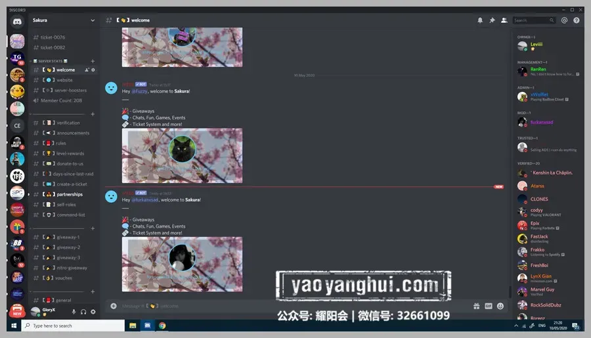Click the Discord home button
The height and width of the screenshot is (338, 591).
[x=17, y=22]
